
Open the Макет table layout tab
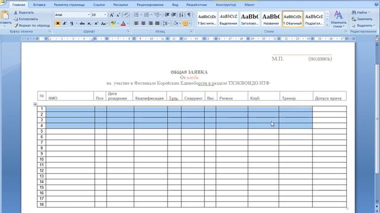coord(249,5)
